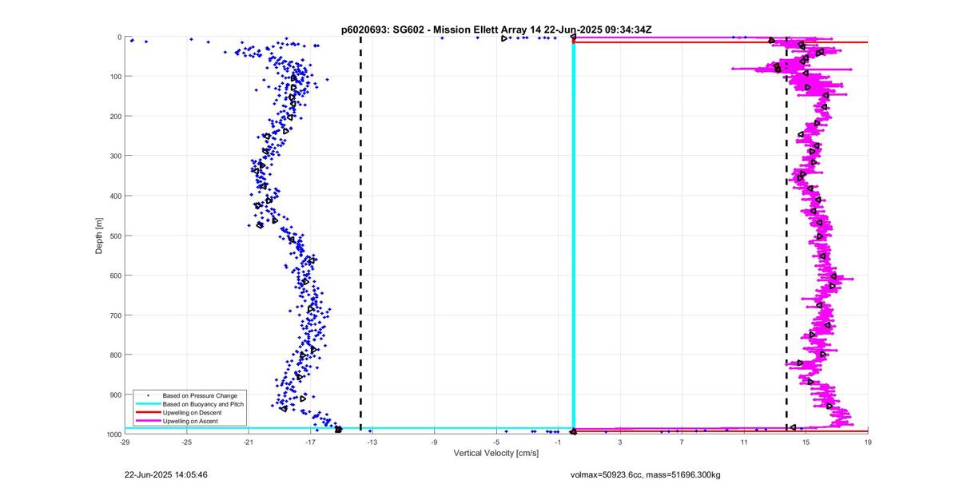
Task: Click the 'volmax=50923.6cc, mass=51696.300kg' footer text
Action: 645,474
